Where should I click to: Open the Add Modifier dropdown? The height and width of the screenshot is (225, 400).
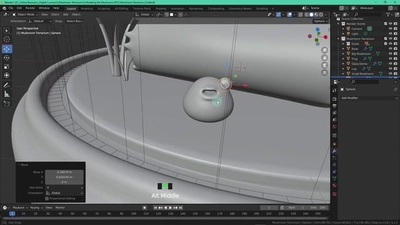[369, 98]
